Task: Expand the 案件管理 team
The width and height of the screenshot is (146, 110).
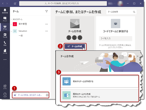Action: 11,24
